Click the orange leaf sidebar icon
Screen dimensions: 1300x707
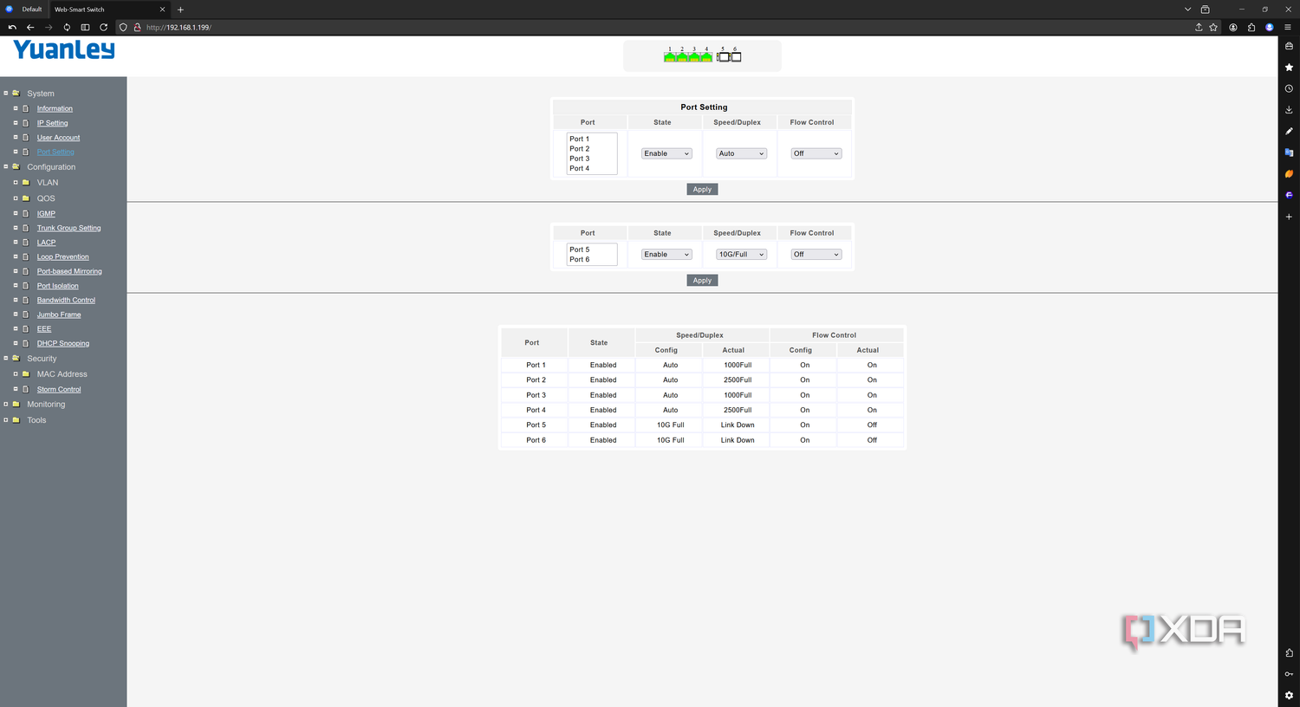click(1289, 173)
